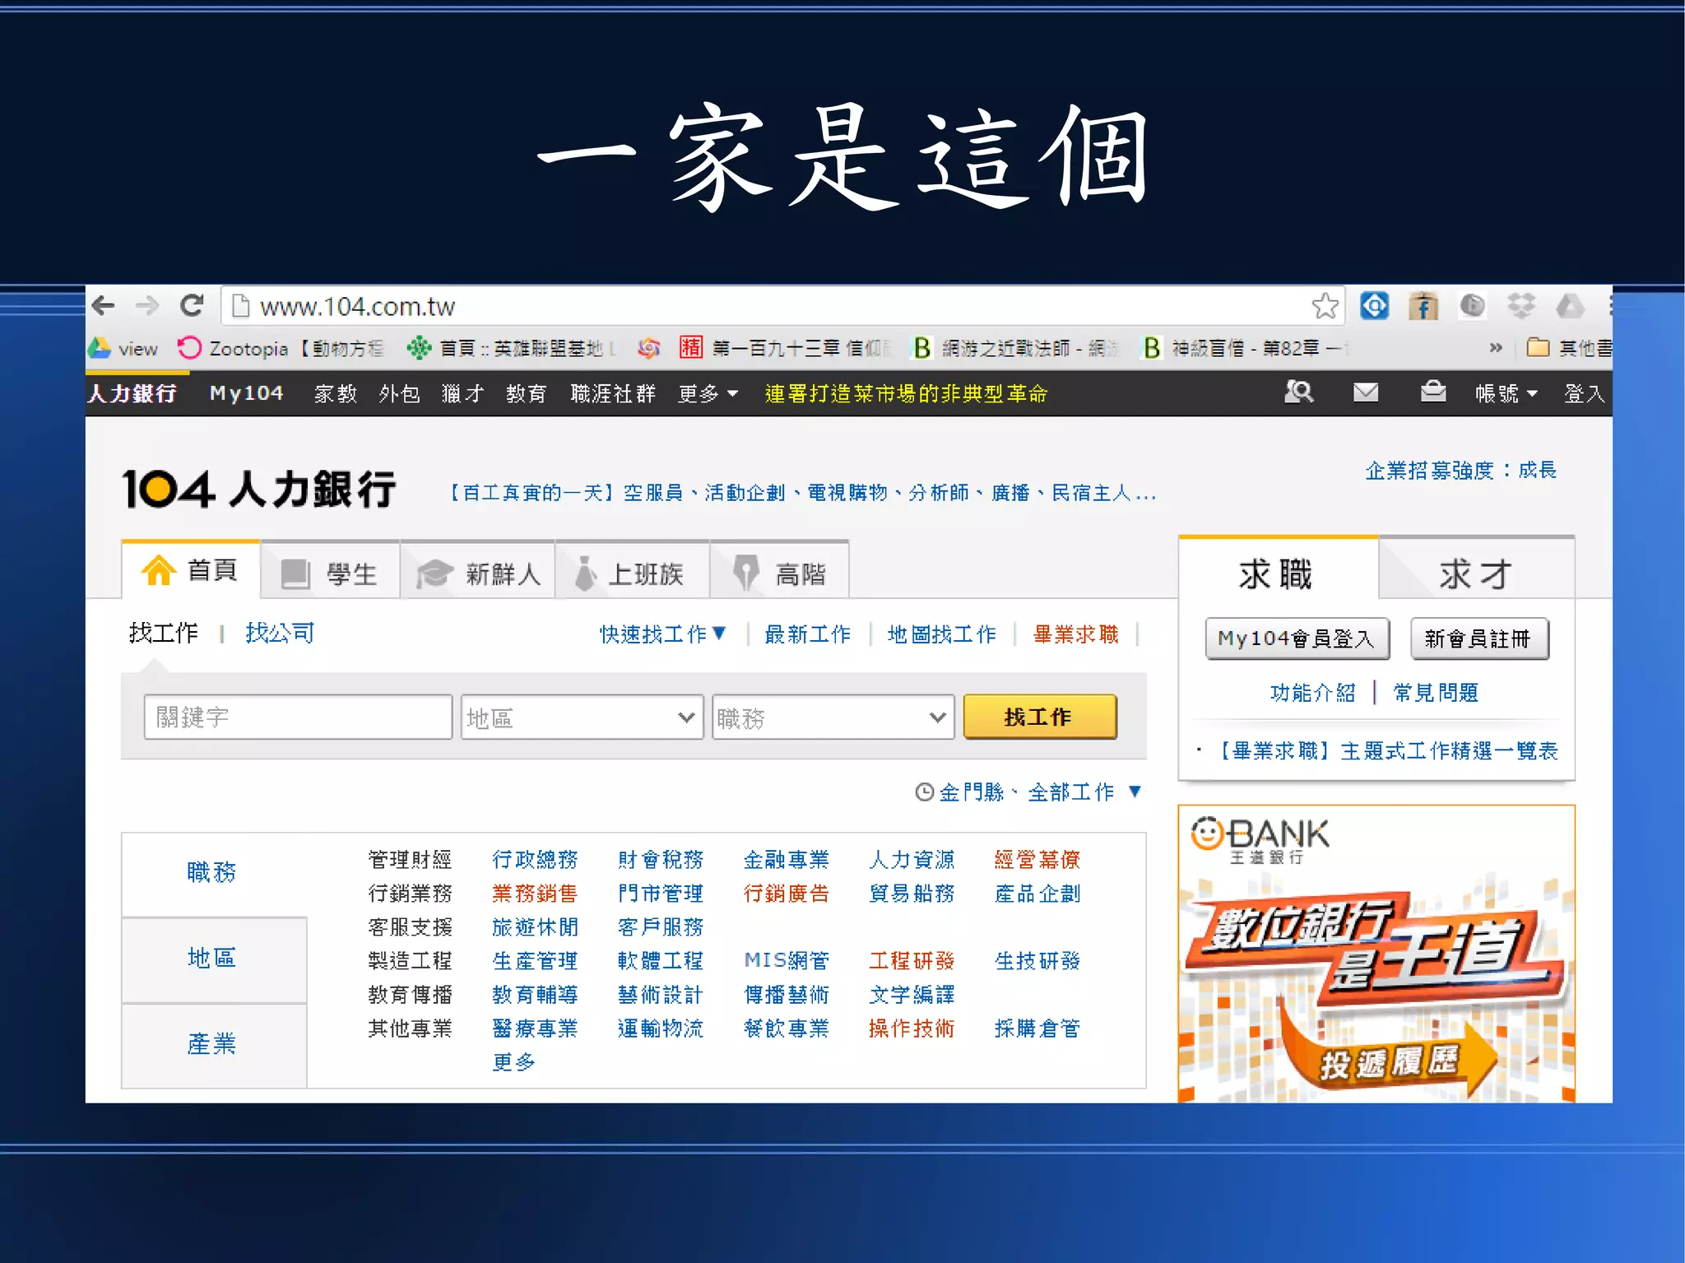Click the yellow 找工作 search button
The height and width of the screenshot is (1263, 1685).
pos(1040,717)
